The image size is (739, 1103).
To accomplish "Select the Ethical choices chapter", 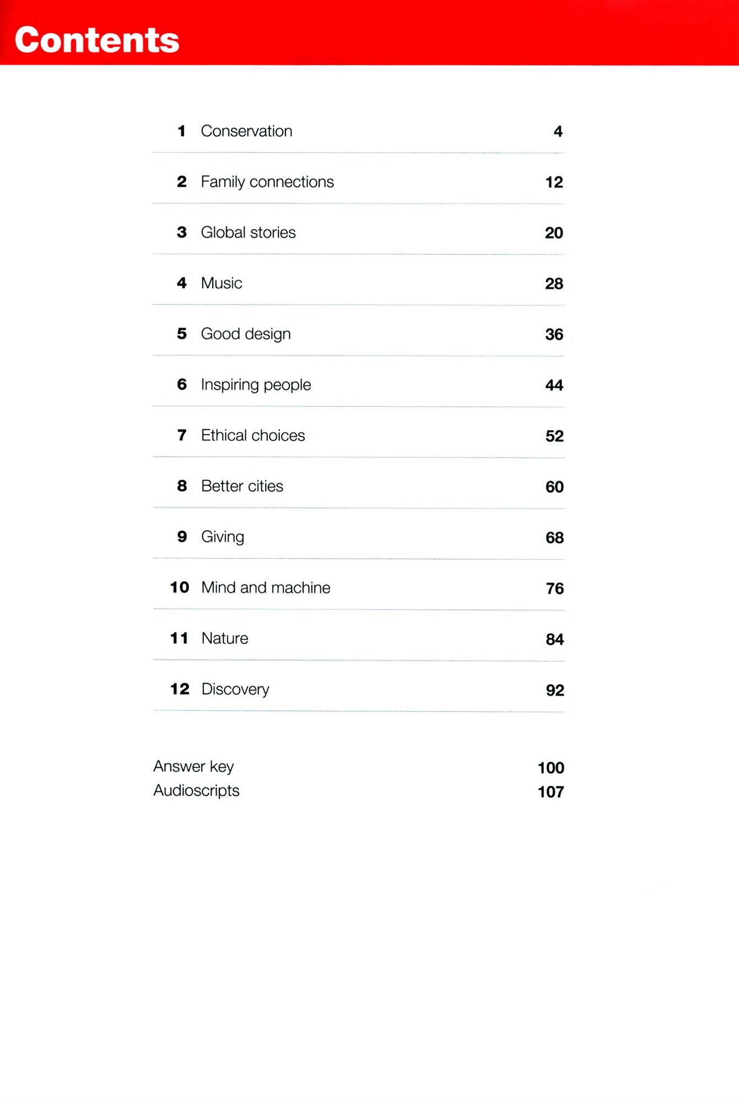I will pyautogui.click(x=253, y=436).
